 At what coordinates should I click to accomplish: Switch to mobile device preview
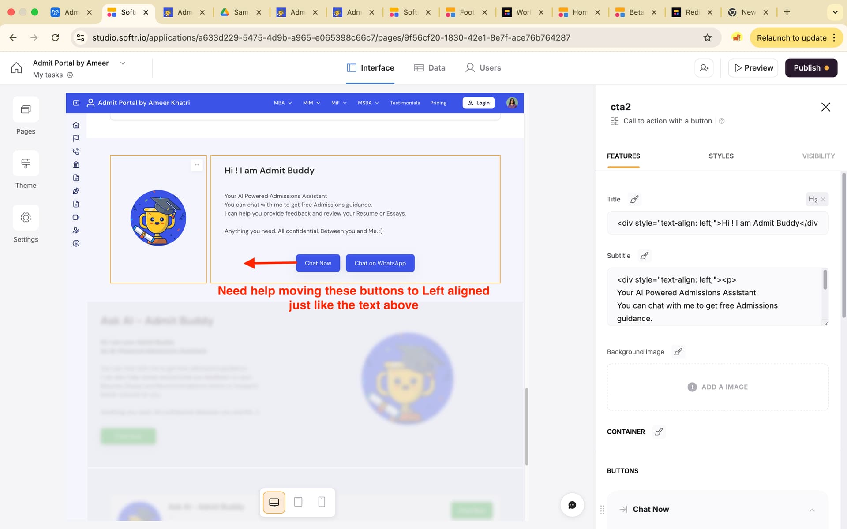(322, 502)
